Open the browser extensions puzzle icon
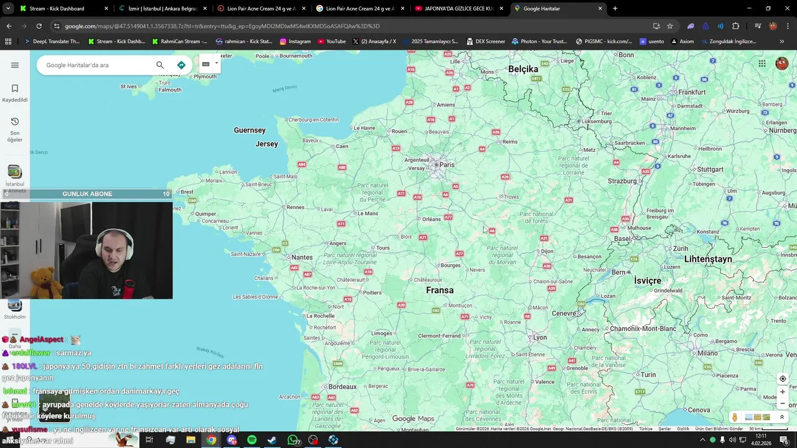This screenshot has width=797, height=448. click(736, 26)
